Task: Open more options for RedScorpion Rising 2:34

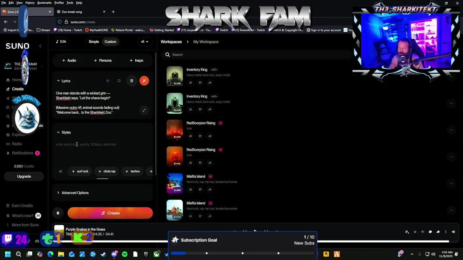Action: 451,130
